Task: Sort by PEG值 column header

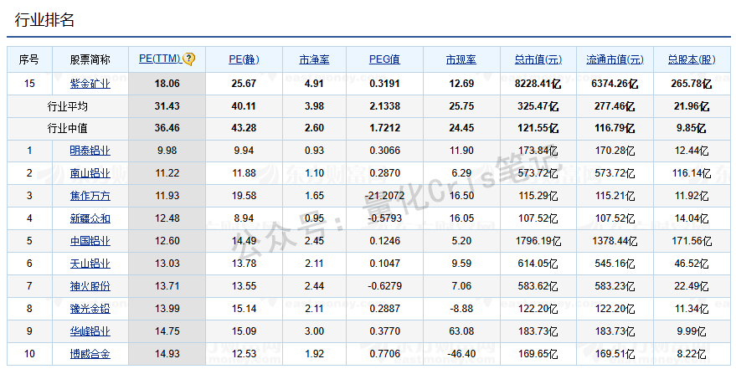Action: coord(384,59)
